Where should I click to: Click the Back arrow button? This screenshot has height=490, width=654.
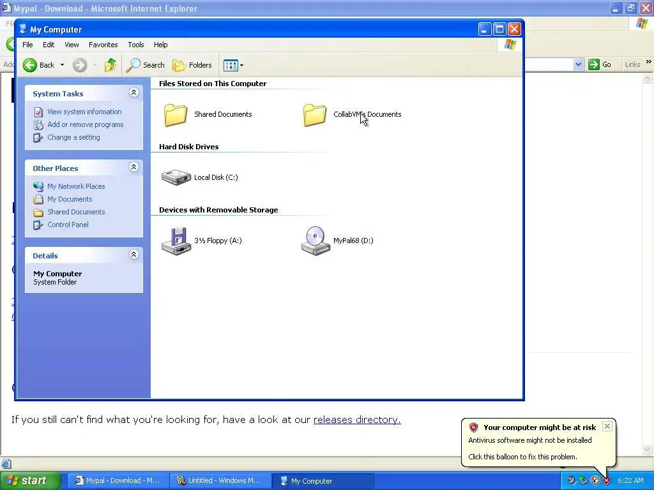pyautogui.click(x=30, y=65)
